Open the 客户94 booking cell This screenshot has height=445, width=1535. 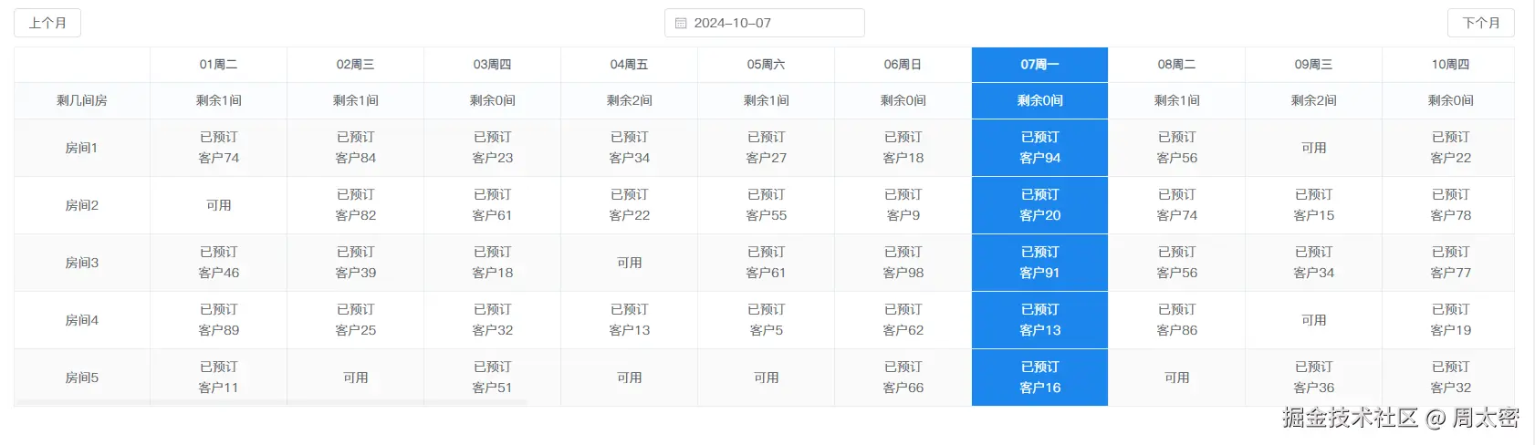[x=1040, y=148]
